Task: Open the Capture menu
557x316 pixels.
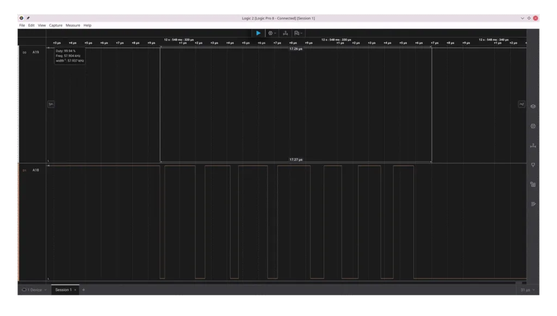Action: click(55, 25)
